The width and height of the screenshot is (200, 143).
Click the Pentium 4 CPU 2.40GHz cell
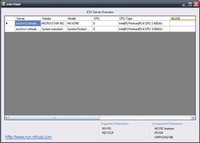[144, 24]
